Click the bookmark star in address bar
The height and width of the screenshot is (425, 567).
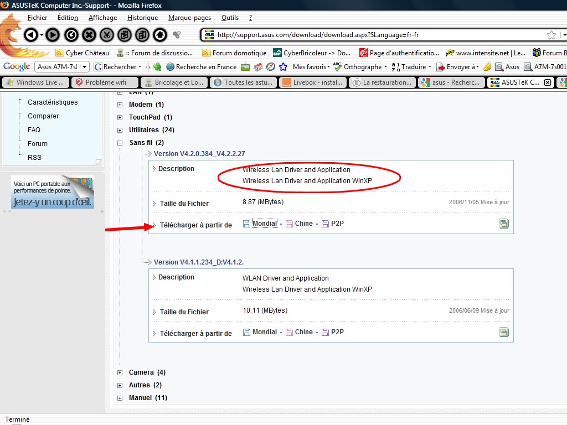point(551,35)
